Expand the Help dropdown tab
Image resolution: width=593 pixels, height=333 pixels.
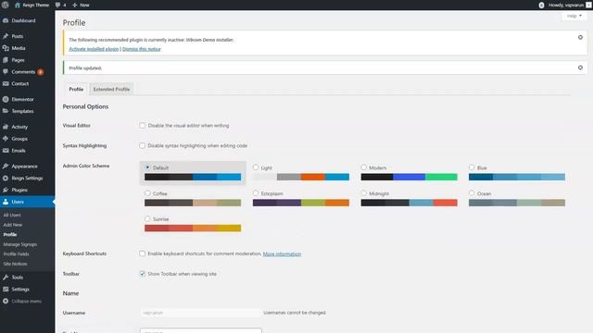[574, 16]
